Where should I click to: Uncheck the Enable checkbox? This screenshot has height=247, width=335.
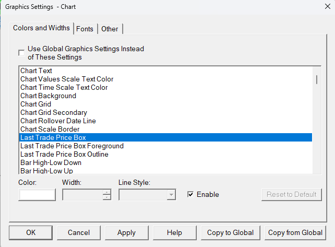(x=190, y=194)
